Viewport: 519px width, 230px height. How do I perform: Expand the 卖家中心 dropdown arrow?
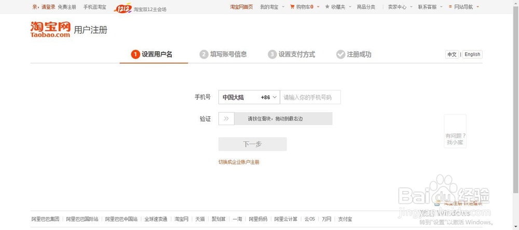click(x=411, y=7)
